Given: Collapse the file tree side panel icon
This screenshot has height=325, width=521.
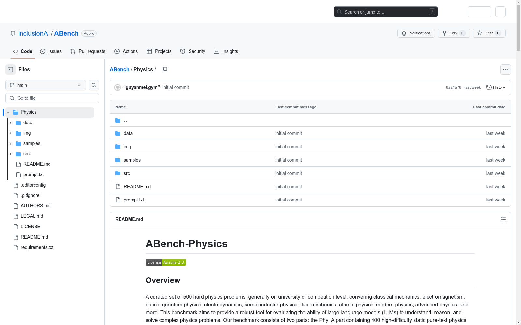Looking at the screenshot, I should click(x=10, y=70).
